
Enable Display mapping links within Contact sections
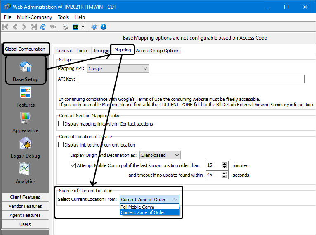coord(61,124)
